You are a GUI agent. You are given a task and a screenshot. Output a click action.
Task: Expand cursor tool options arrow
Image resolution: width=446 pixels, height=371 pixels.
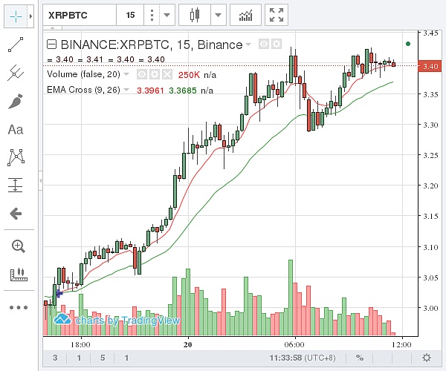coord(30,16)
